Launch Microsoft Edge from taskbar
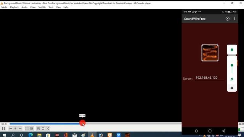This screenshot has height=137, width=244. pyautogui.click(x=30, y=135)
